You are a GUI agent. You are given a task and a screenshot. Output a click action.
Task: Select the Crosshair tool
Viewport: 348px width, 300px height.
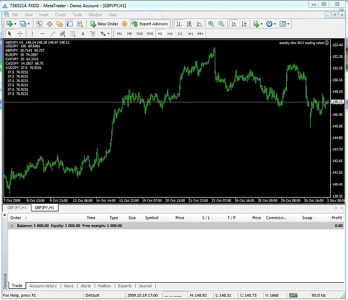coord(20,34)
